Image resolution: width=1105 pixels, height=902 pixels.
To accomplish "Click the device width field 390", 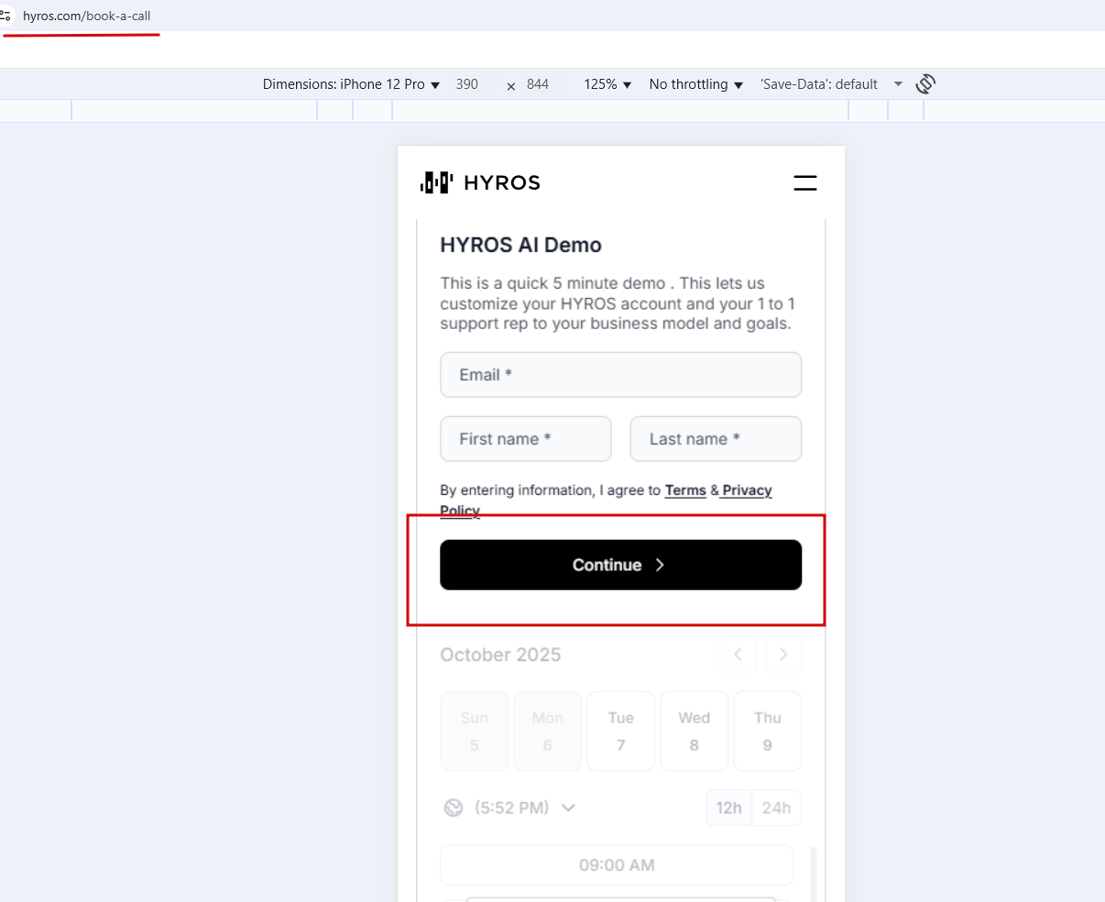I will [x=467, y=84].
